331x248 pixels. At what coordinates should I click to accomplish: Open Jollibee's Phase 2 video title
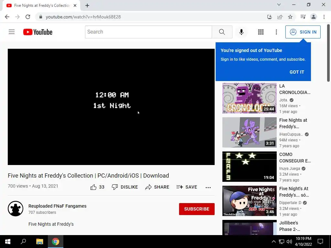pos(290,226)
